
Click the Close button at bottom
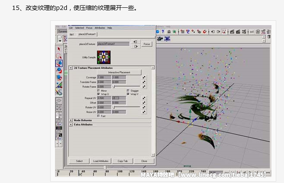pyautogui.click(x=144, y=161)
